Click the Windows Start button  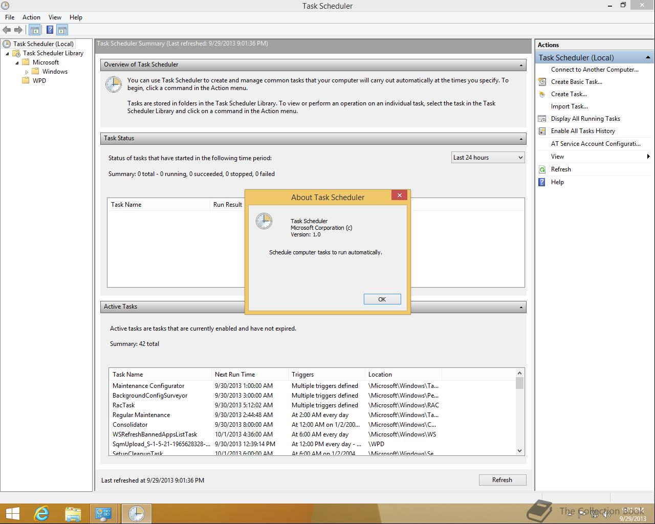point(12,514)
